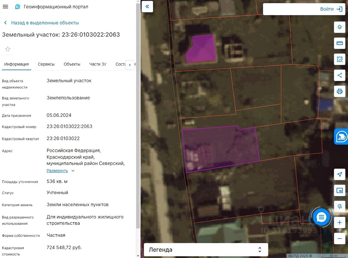This screenshot has height=258, width=348.
Task: Zoom in with the plus button
Action: pyautogui.click(x=340, y=222)
